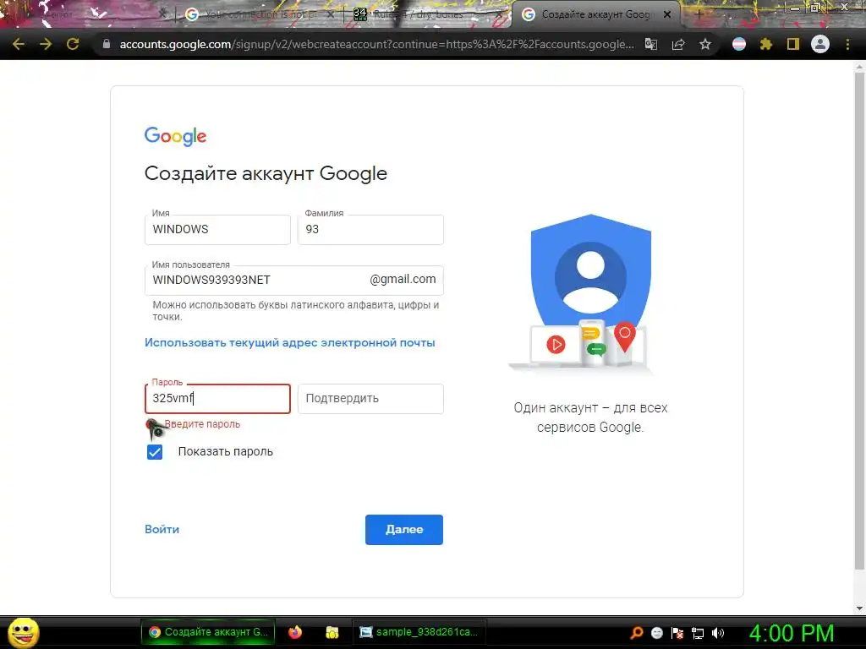Open the Extensions puzzle piece menu
The height and width of the screenshot is (649, 866).
click(766, 44)
